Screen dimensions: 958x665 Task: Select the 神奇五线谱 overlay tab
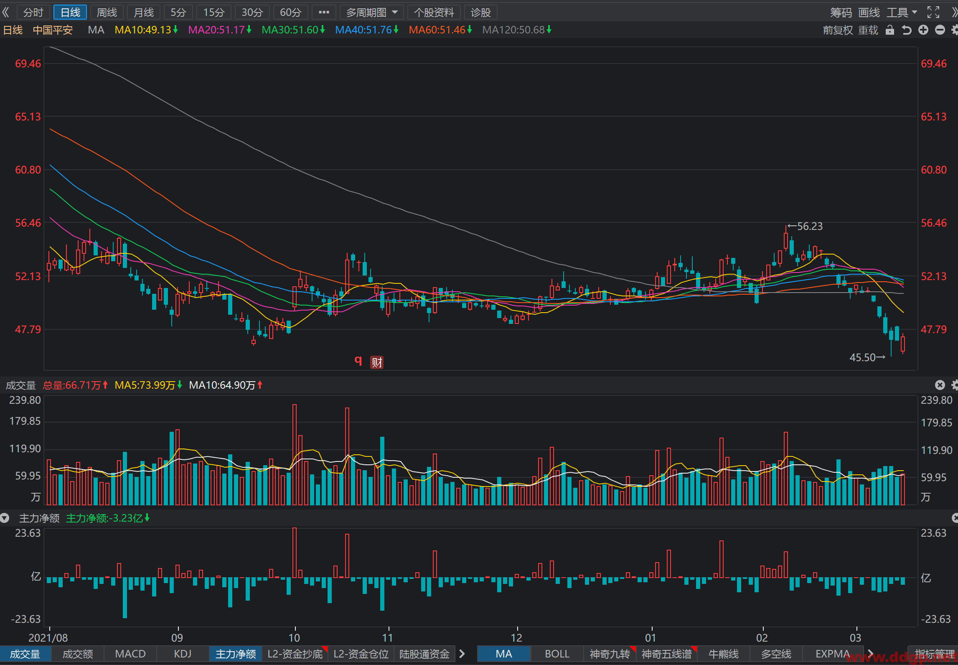point(667,654)
